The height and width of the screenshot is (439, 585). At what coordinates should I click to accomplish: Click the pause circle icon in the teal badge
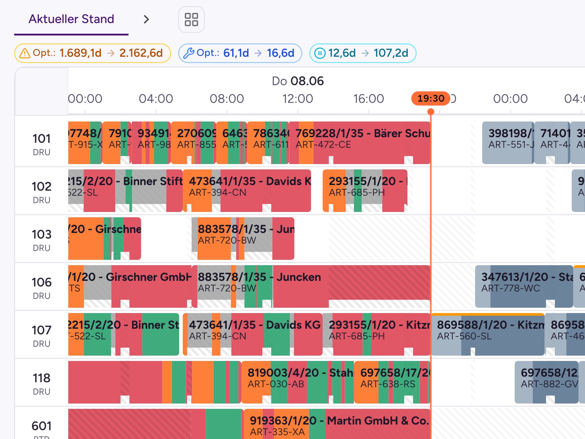click(x=320, y=53)
